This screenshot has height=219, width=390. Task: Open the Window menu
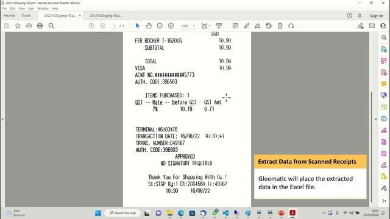(x=43, y=9)
